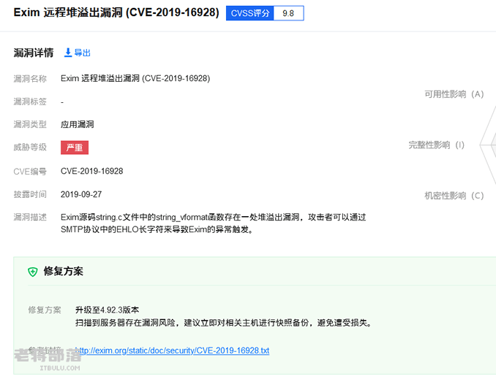The width and height of the screenshot is (496, 379).
Task: Click the description line mentioning string_vformat
Action: point(213,218)
